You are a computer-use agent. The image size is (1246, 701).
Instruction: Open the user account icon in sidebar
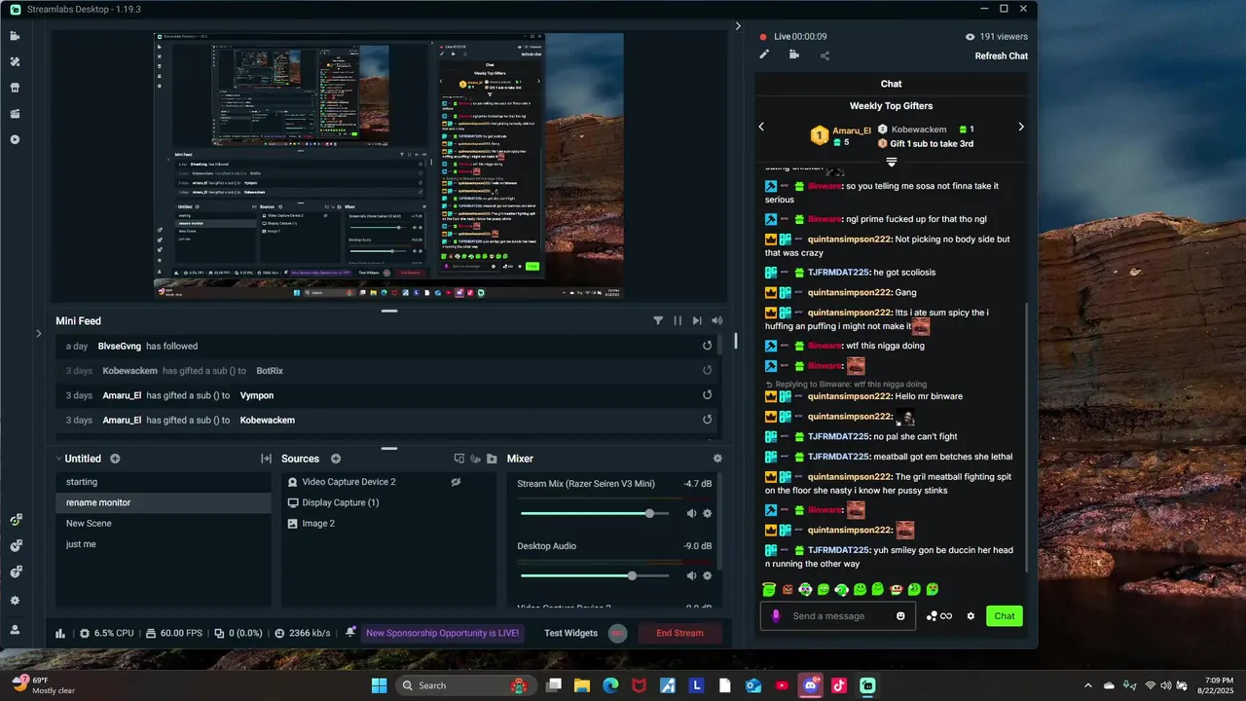(x=15, y=630)
